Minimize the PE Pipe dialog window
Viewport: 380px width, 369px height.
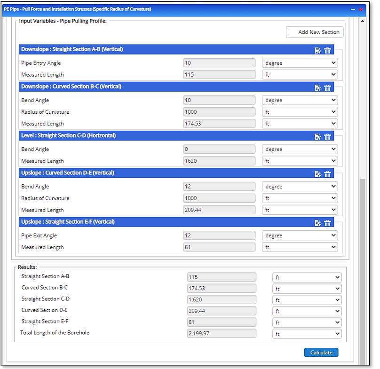[x=353, y=9]
